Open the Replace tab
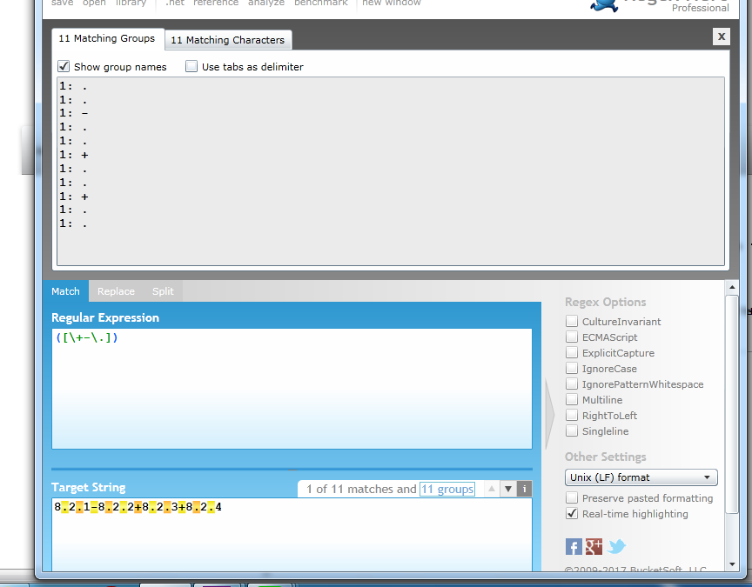 coord(116,291)
